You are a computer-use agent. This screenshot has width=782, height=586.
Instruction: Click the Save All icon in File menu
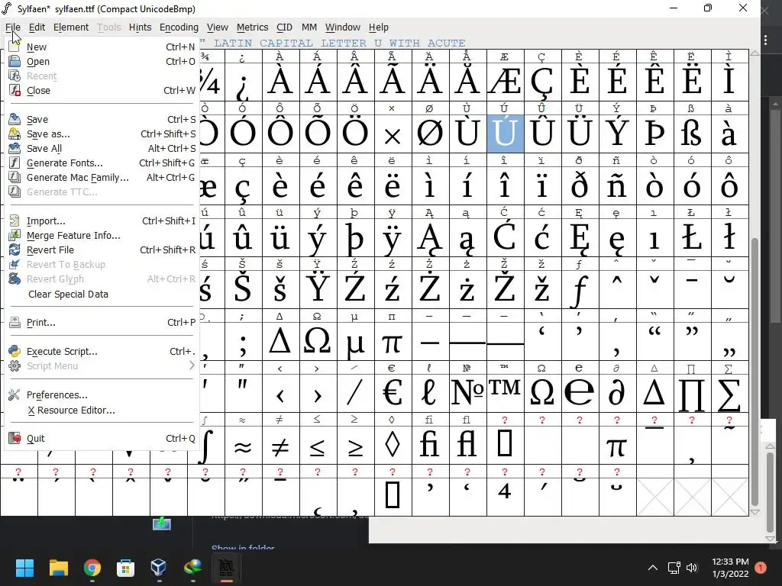15,148
